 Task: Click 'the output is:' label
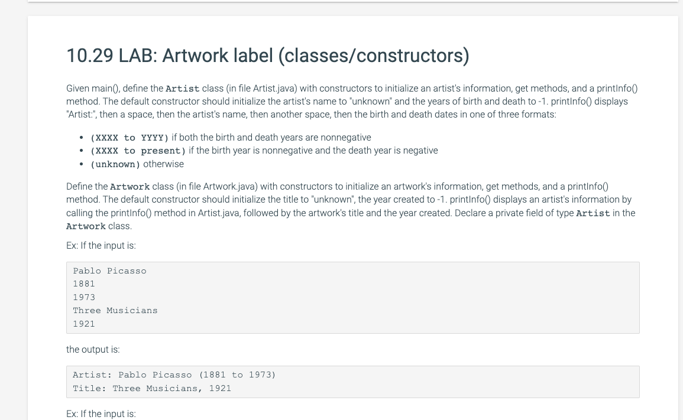tap(93, 350)
